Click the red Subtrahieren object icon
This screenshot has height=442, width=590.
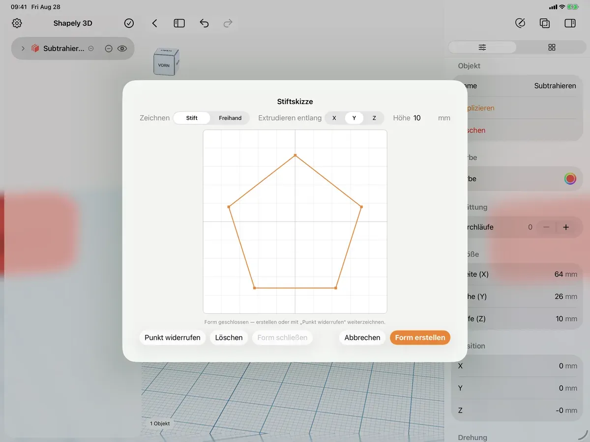click(x=35, y=49)
